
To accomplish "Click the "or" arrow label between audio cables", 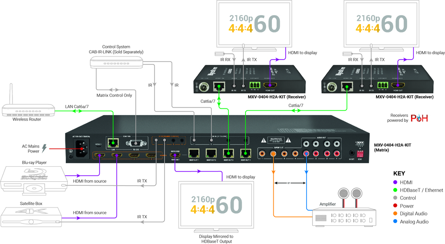I will point(289,183).
